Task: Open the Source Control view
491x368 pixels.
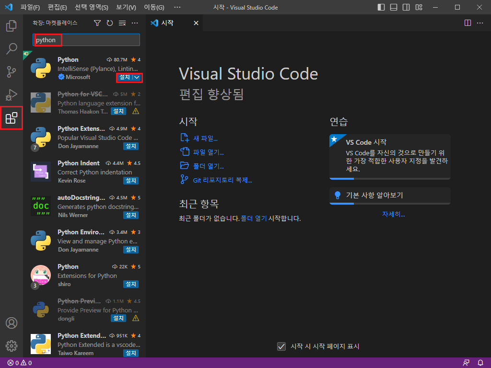Action: (x=12, y=72)
